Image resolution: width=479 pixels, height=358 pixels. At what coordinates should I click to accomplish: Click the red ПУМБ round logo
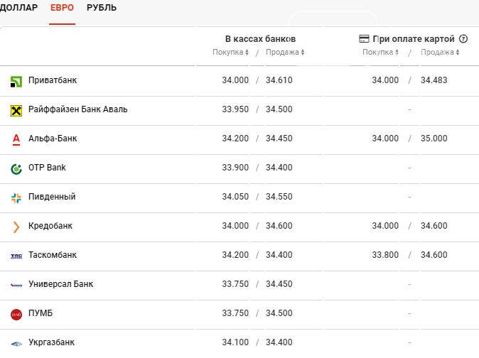click(16, 314)
